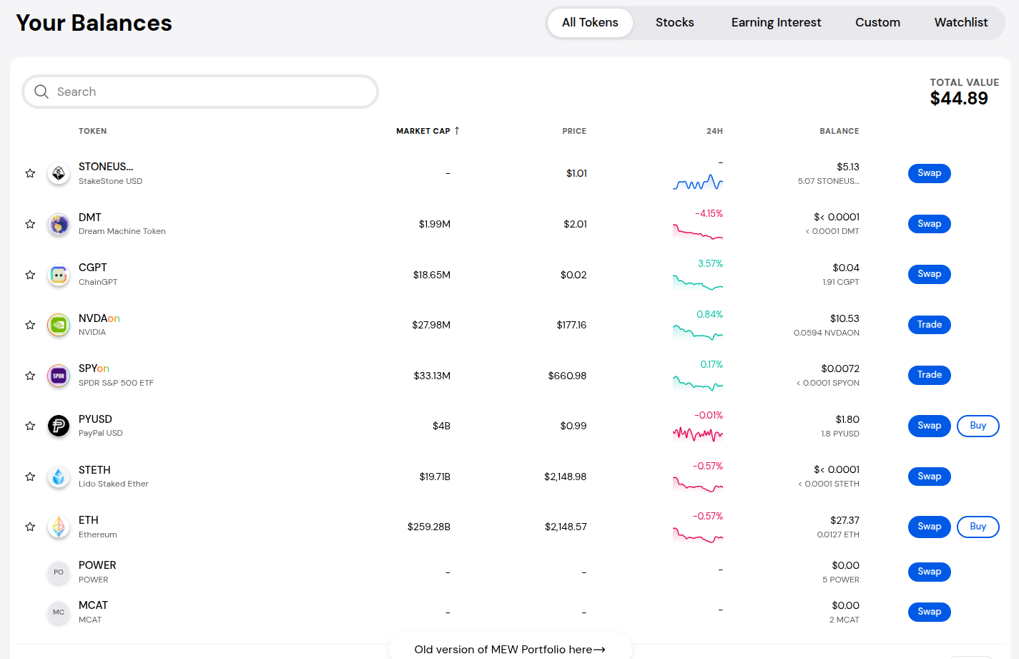
Task: Add CGPT to watchlist with star
Action: tap(30, 275)
